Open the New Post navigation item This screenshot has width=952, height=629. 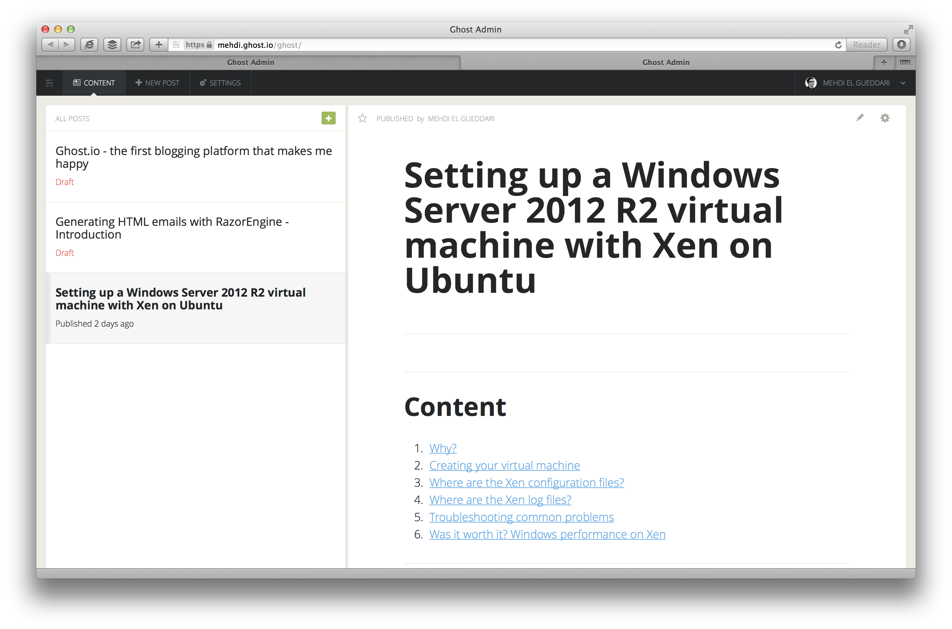coord(158,83)
